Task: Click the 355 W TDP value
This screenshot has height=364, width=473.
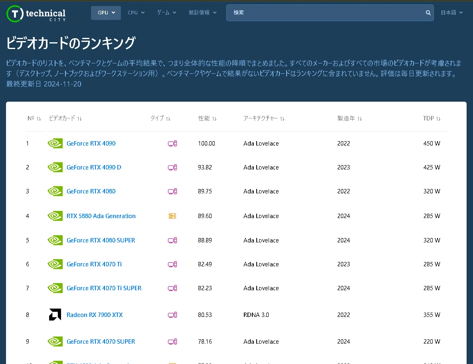Action: click(431, 315)
